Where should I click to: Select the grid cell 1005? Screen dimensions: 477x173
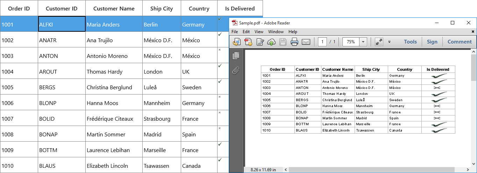19,87
